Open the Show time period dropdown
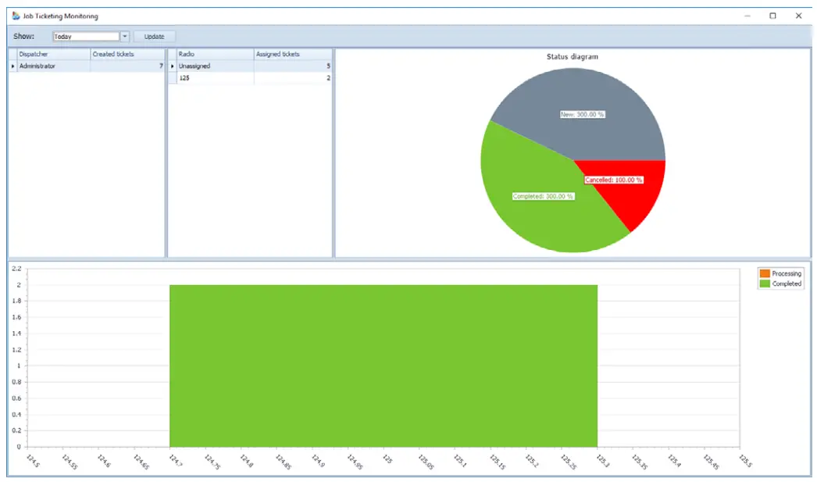 tap(125, 35)
